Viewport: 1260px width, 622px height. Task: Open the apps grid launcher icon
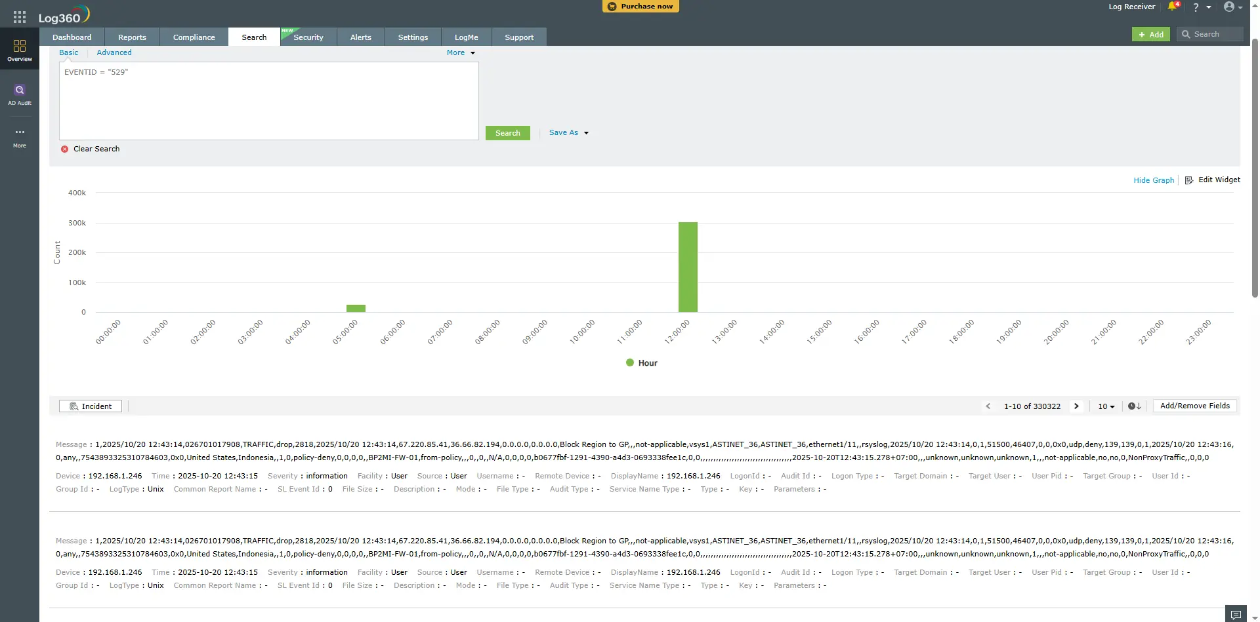tap(20, 17)
